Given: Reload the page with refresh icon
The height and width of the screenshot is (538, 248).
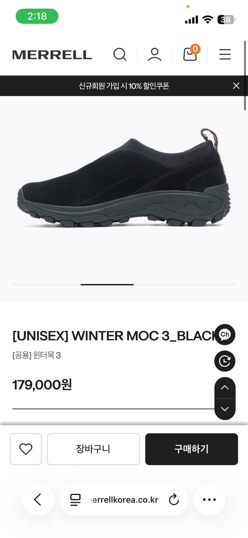Looking at the screenshot, I should click(x=174, y=500).
